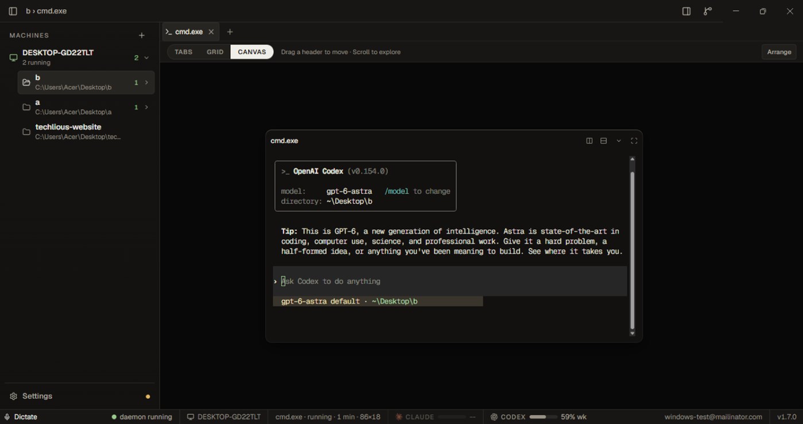Click the Claude logo in the status bar

399,417
